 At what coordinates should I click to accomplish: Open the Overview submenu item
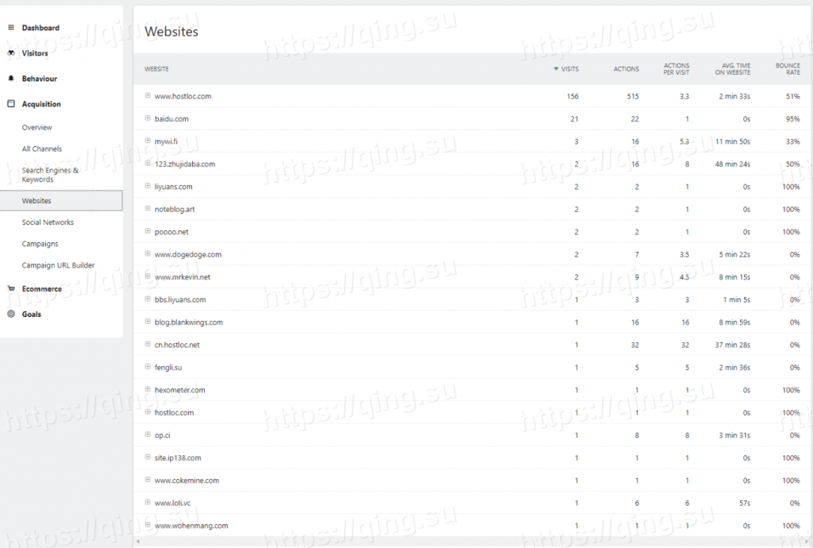[37, 128]
